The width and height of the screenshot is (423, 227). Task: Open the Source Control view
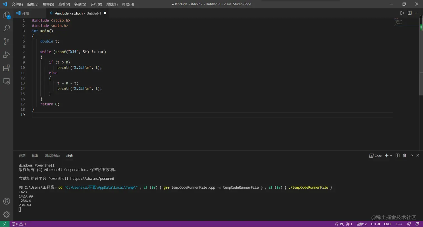tap(6, 41)
